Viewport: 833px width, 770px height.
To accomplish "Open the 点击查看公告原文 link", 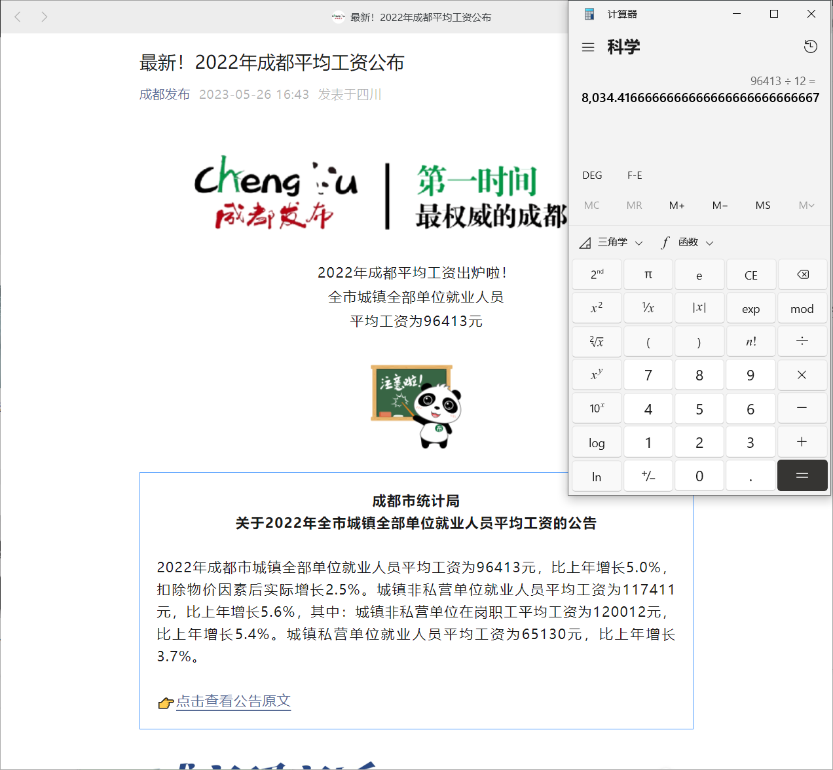I will 233,701.
